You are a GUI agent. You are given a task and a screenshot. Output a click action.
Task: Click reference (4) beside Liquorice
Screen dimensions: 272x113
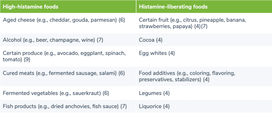[166, 106]
